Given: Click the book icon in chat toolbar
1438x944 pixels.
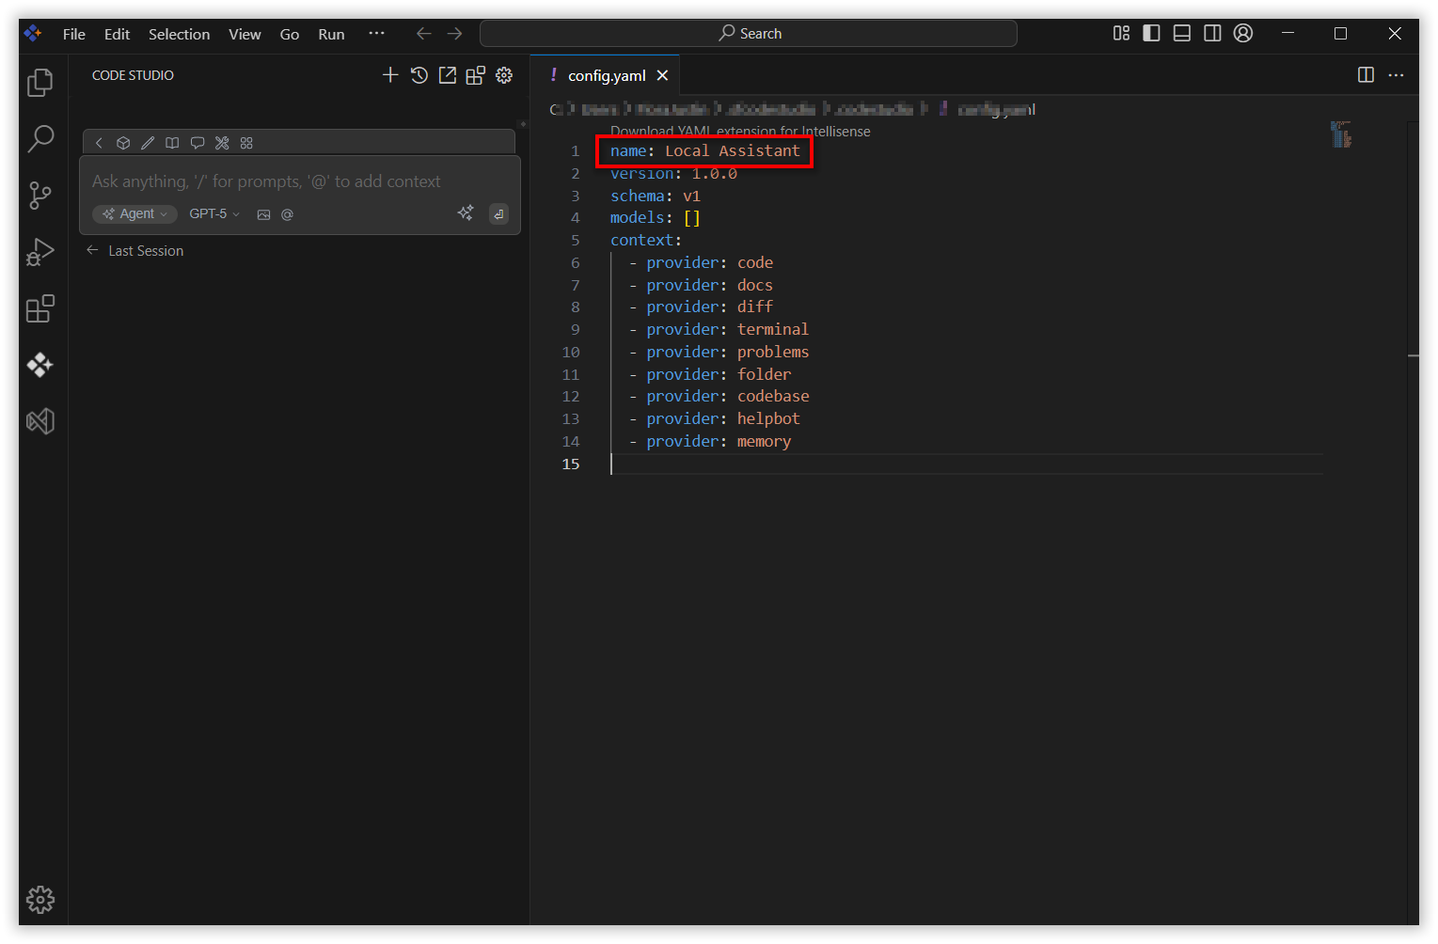Looking at the screenshot, I should coord(172,143).
